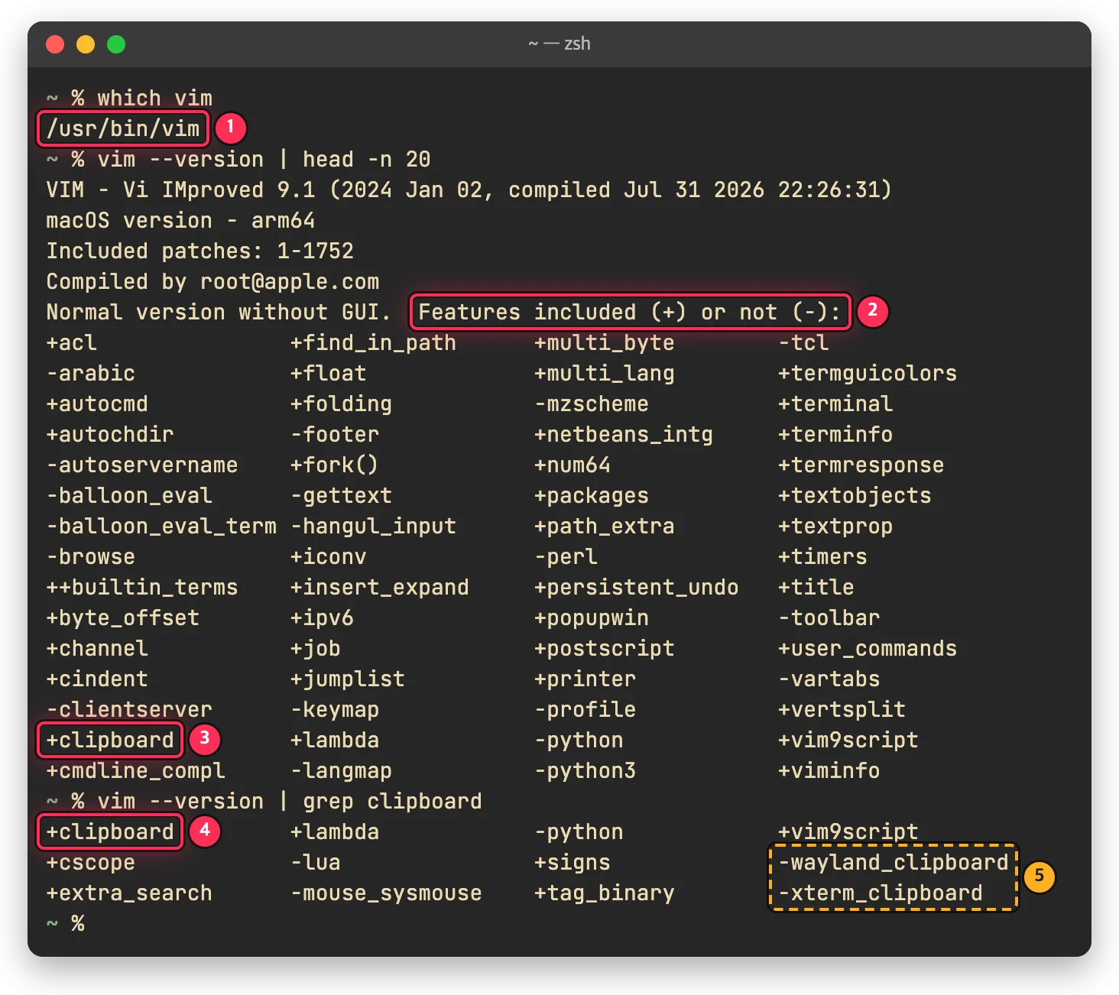
Task: Click the '-hangul_input' feature entry
Action: point(373,526)
